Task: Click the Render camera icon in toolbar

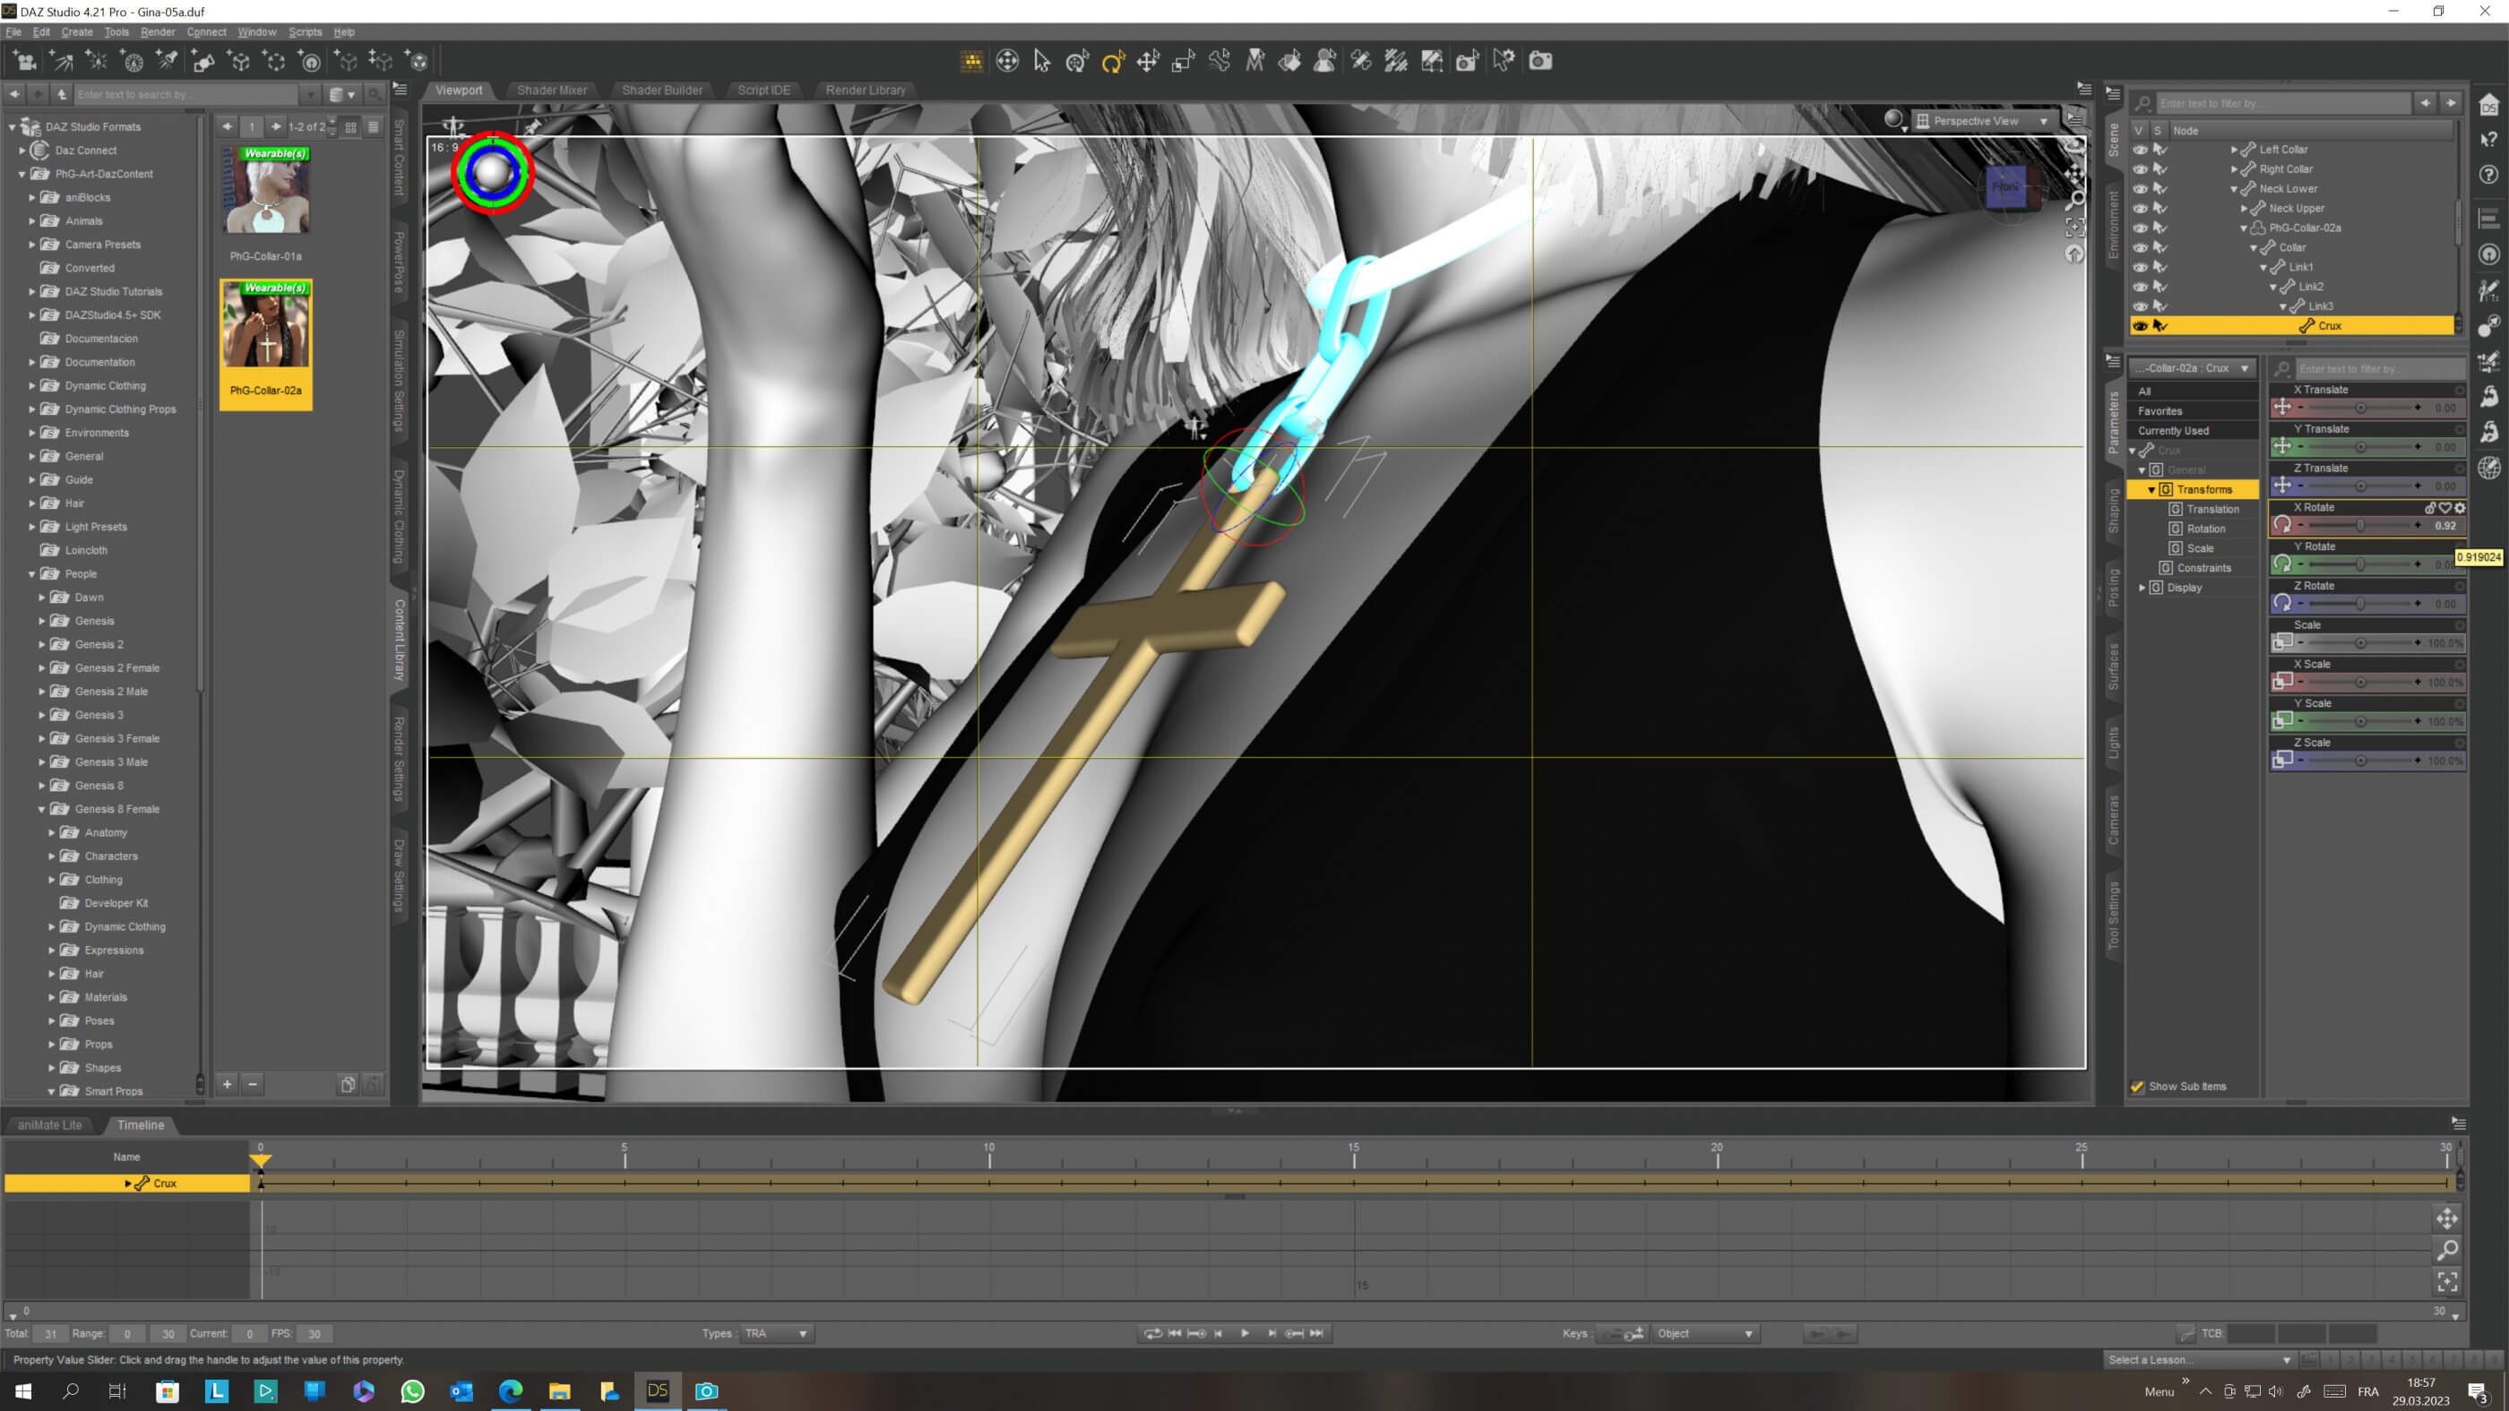Action: pyautogui.click(x=1539, y=61)
